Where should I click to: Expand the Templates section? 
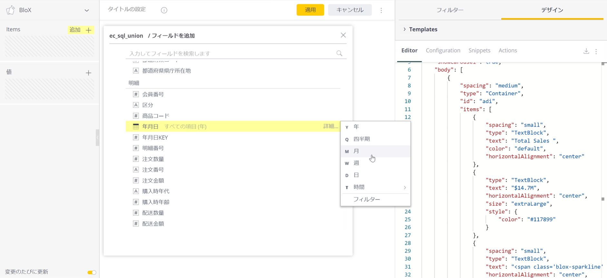pyautogui.click(x=405, y=29)
